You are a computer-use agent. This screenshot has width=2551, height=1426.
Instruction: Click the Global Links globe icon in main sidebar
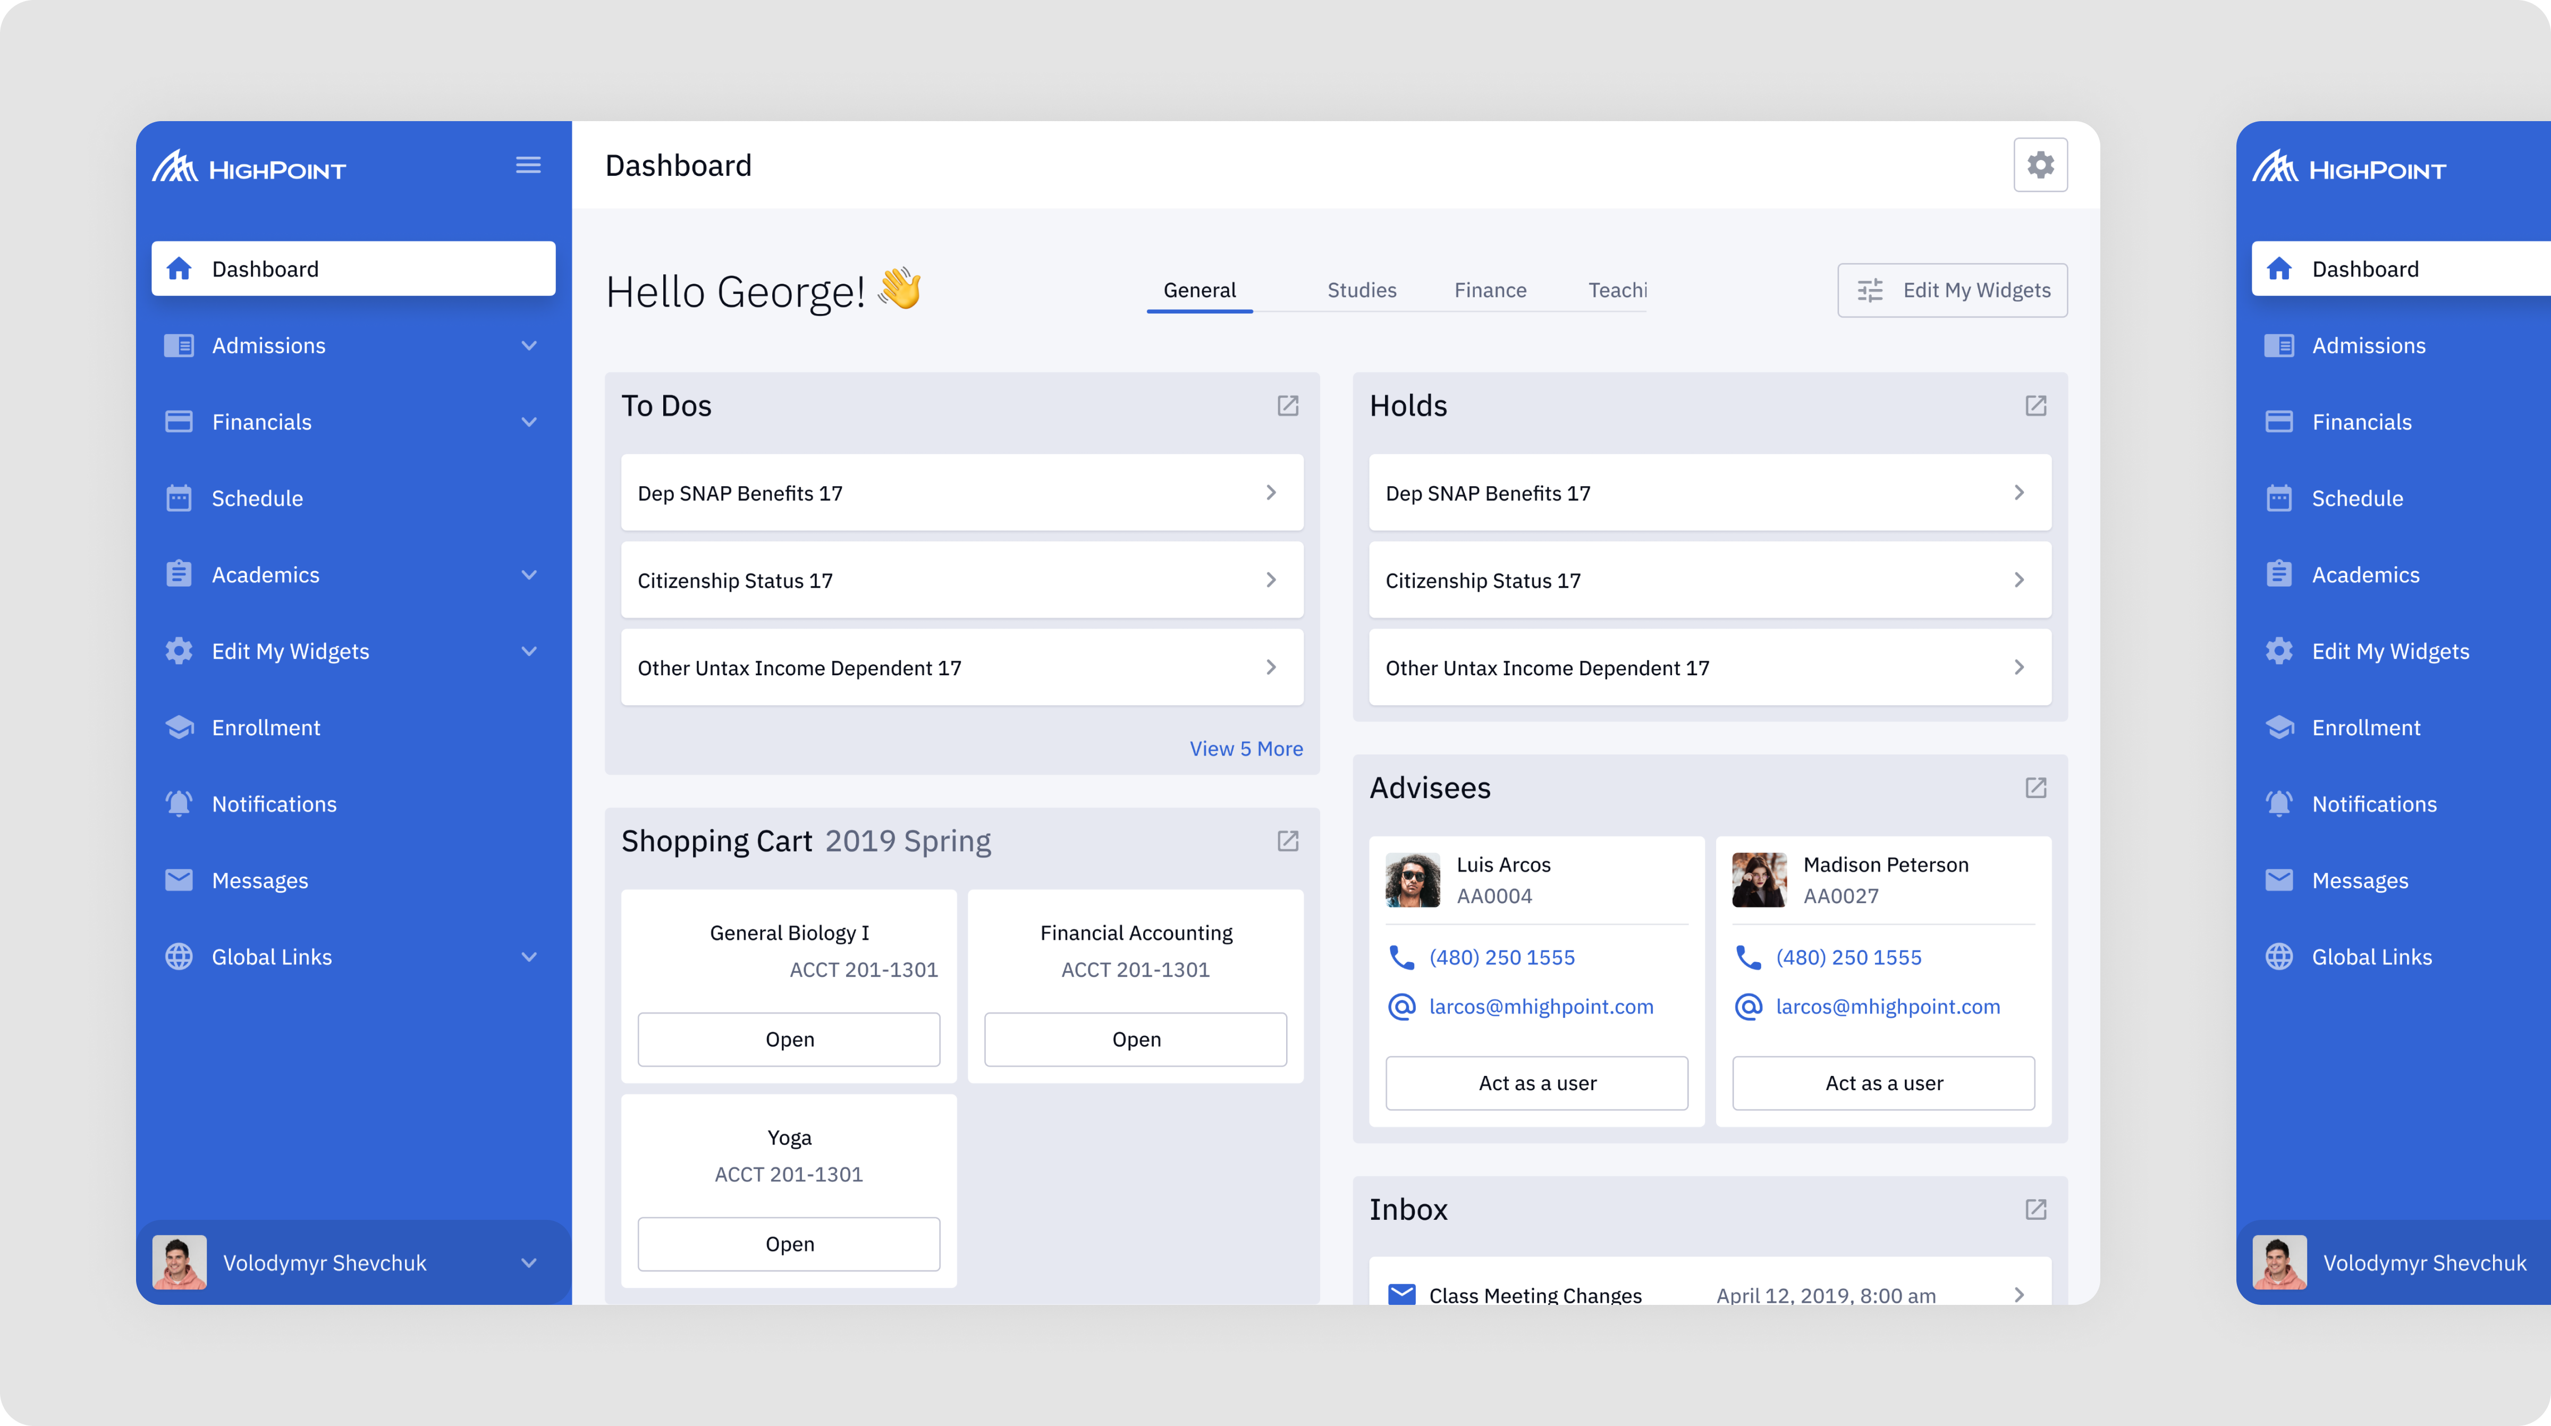tap(179, 957)
